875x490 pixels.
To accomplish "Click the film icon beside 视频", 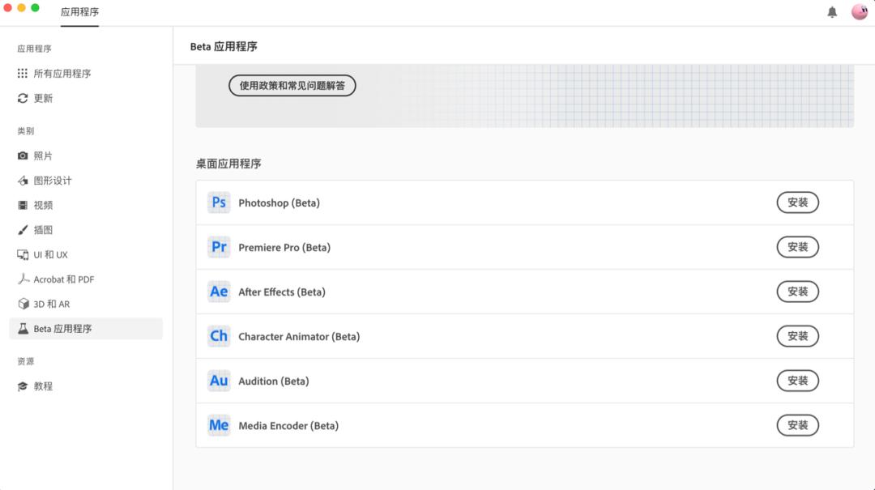I will pos(23,206).
